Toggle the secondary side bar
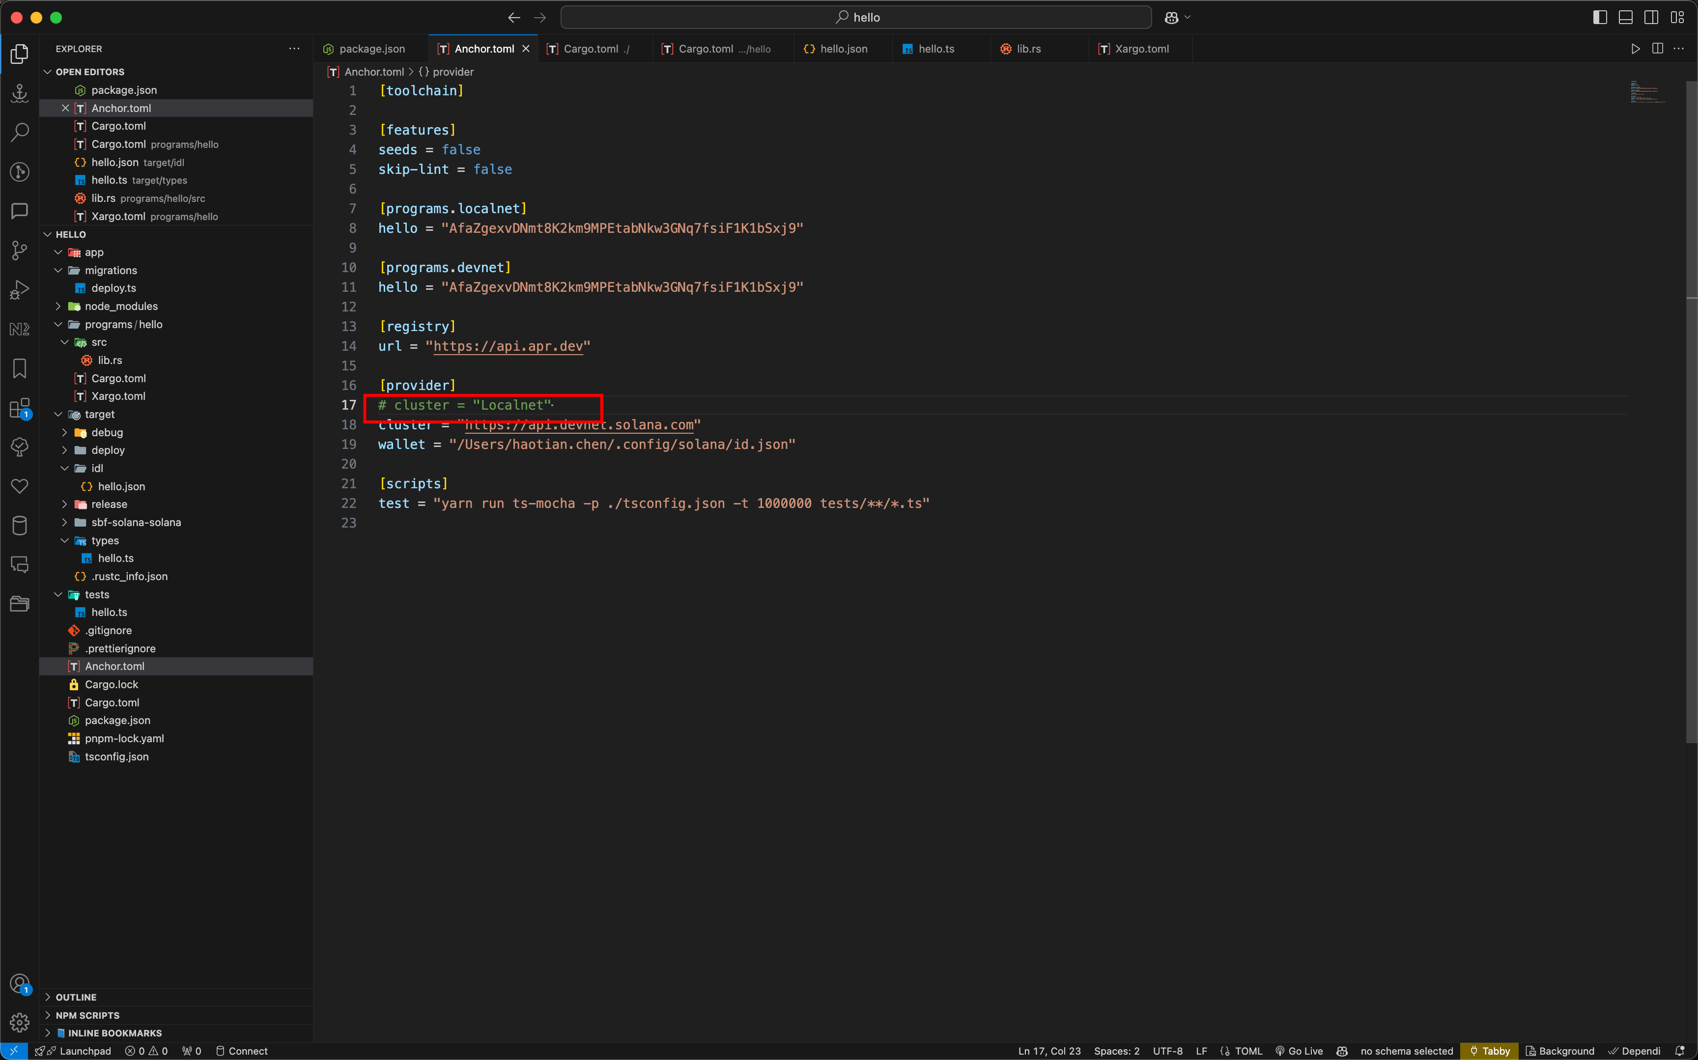 1652,18
